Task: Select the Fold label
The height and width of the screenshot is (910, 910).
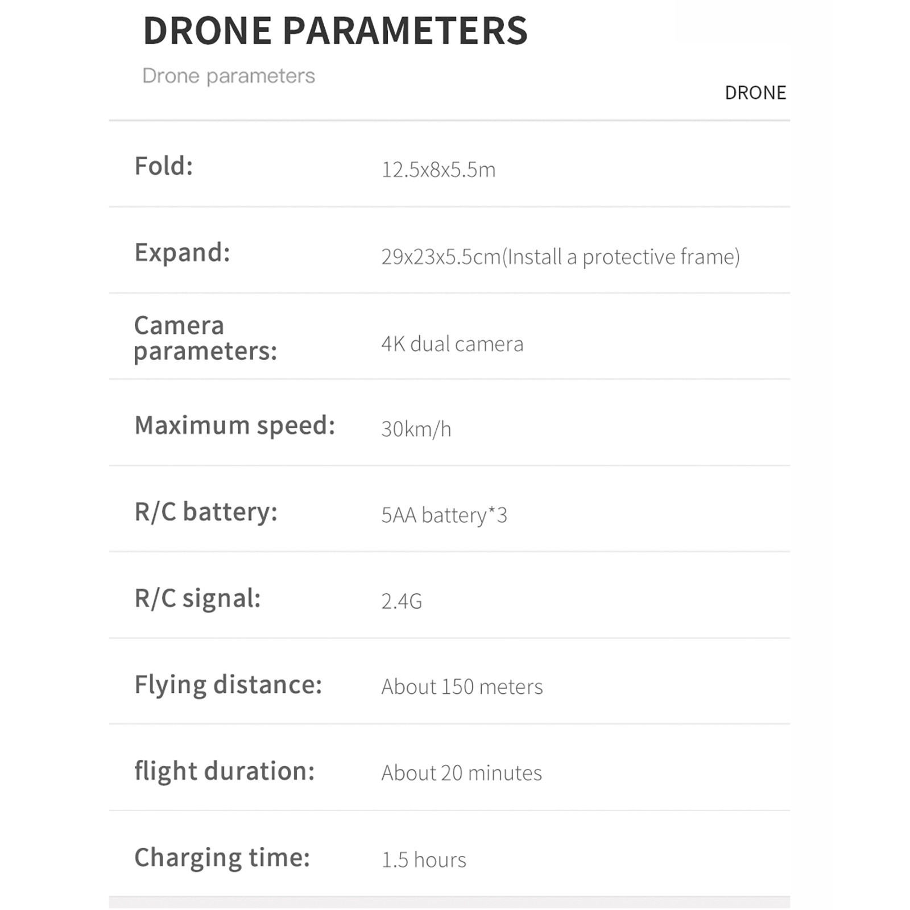Action: click(x=164, y=166)
